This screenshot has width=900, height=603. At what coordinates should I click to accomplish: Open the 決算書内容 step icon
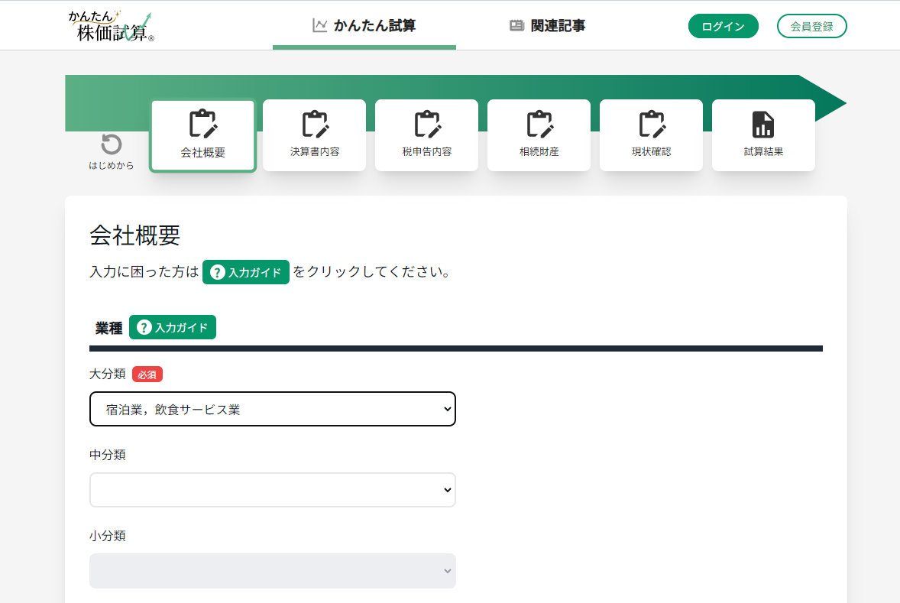[x=315, y=124]
